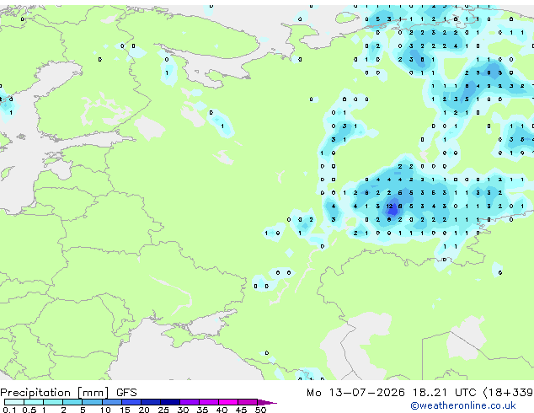Screen dimensions: 534x413
Task: Click the 20 to 25 mm legend swatch
Action: 150,402
